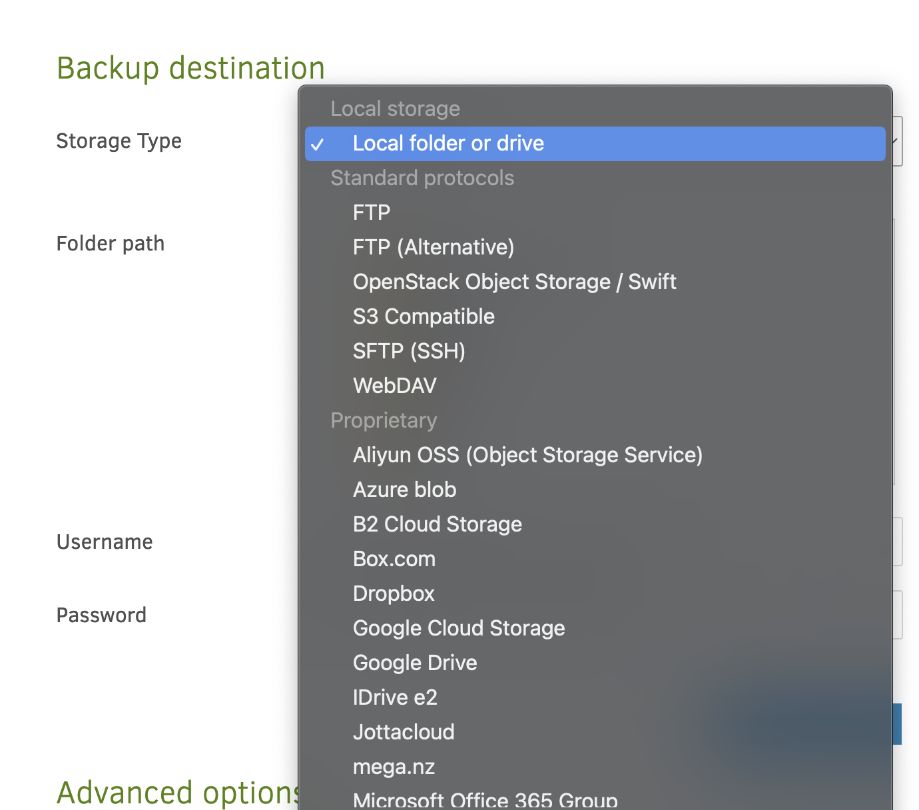Click the Storage Type label
The width and height of the screenshot is (919, 810).
[119, 141]
